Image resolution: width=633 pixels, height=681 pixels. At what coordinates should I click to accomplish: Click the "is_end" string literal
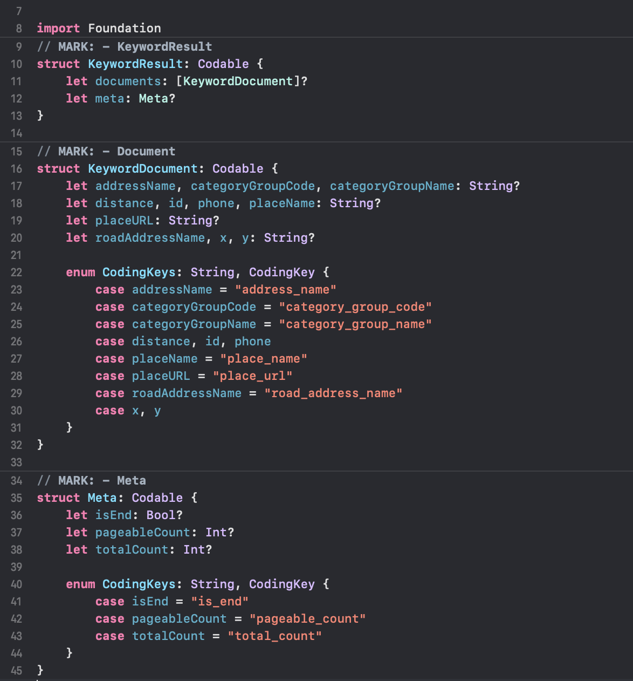(x=220, y=601)
